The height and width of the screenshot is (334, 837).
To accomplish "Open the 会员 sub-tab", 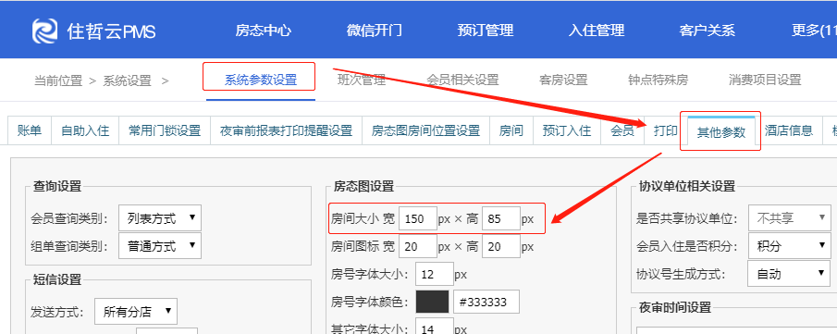I will tap(622, 130).
